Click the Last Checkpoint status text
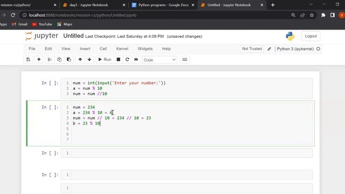 [125, 37]
